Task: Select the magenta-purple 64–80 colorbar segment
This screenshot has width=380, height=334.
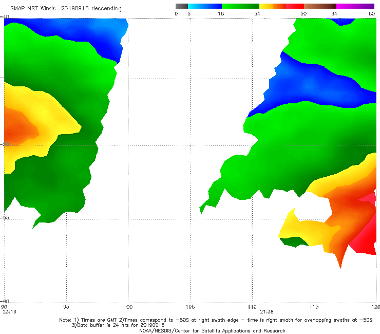Action: 355,6
